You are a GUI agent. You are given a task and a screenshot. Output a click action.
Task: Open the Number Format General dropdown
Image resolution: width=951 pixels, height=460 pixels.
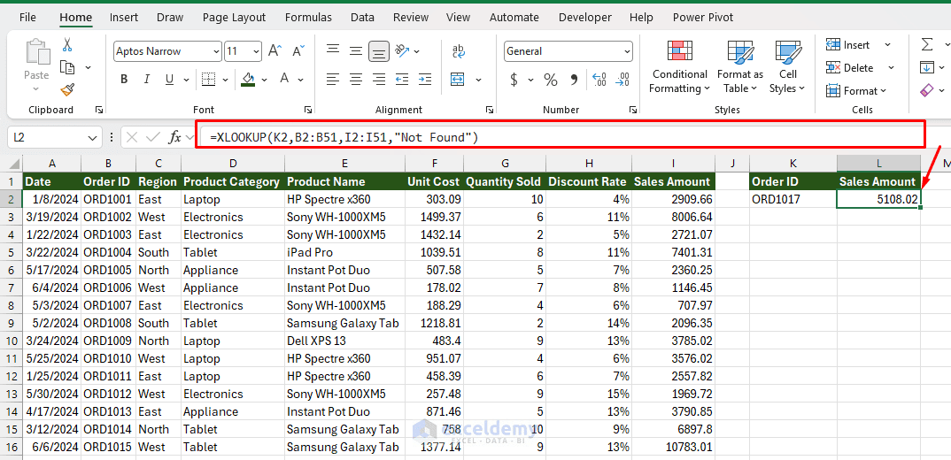(627, 51)
